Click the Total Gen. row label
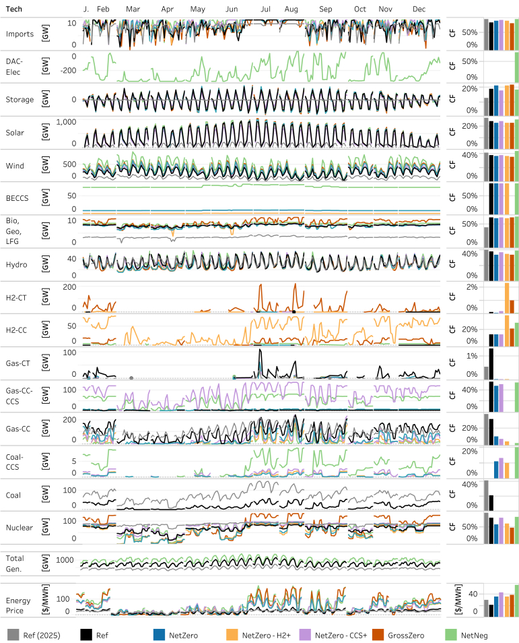 click(15, 563)
